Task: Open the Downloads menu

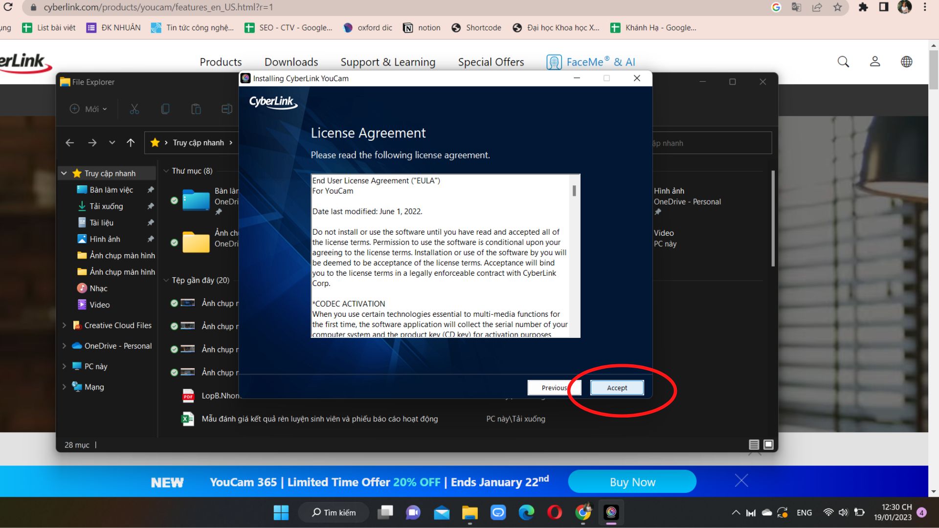Action: point(291,62)
